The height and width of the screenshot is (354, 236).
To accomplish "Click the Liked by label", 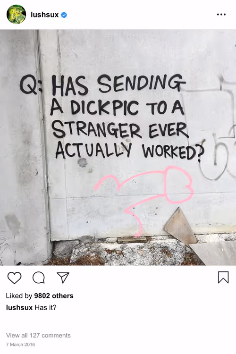I will [19, 296].
